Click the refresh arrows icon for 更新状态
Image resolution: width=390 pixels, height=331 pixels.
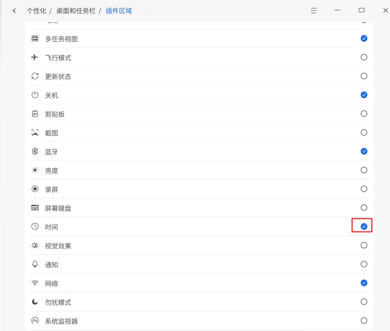tap(35, 76)
